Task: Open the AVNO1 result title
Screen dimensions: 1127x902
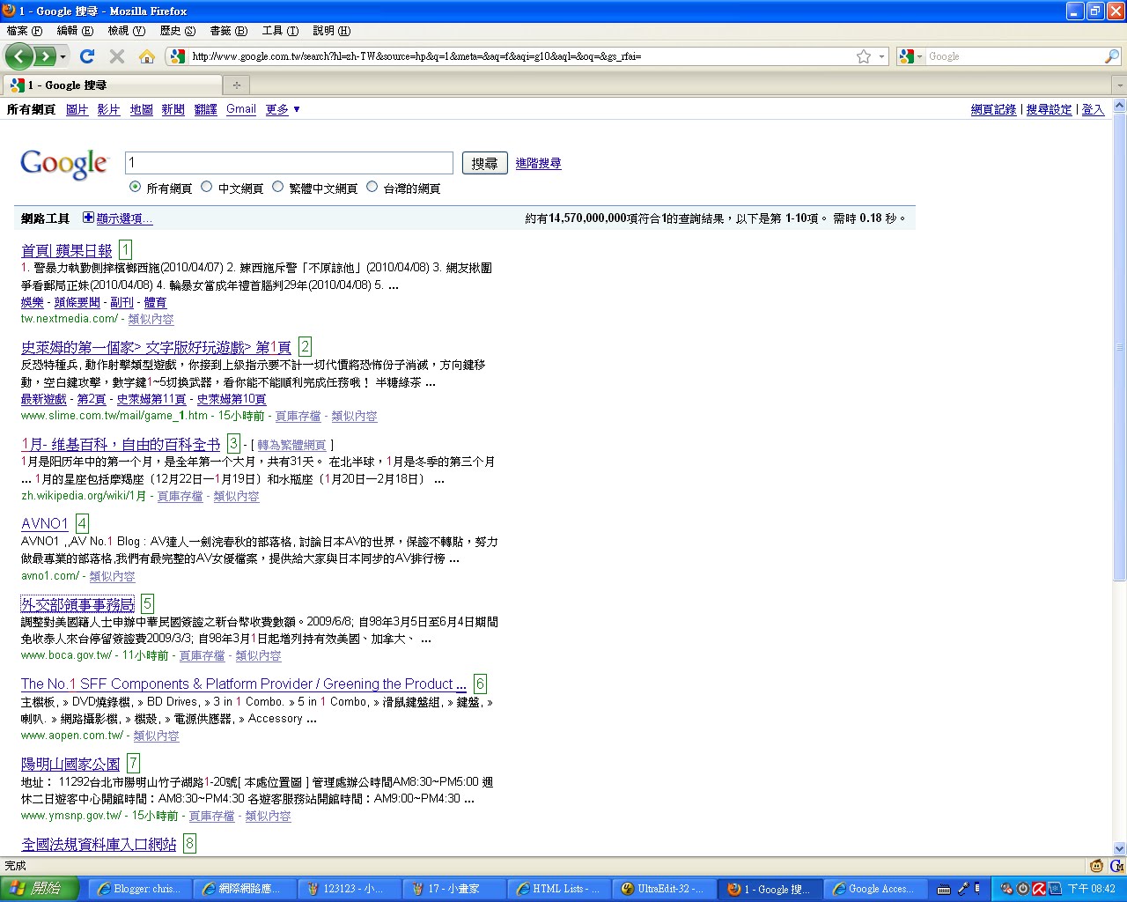Action: tap(45, 523)
